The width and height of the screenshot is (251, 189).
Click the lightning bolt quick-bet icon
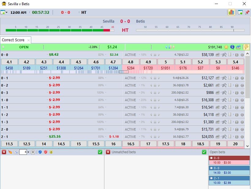click(x=246, y=47)
